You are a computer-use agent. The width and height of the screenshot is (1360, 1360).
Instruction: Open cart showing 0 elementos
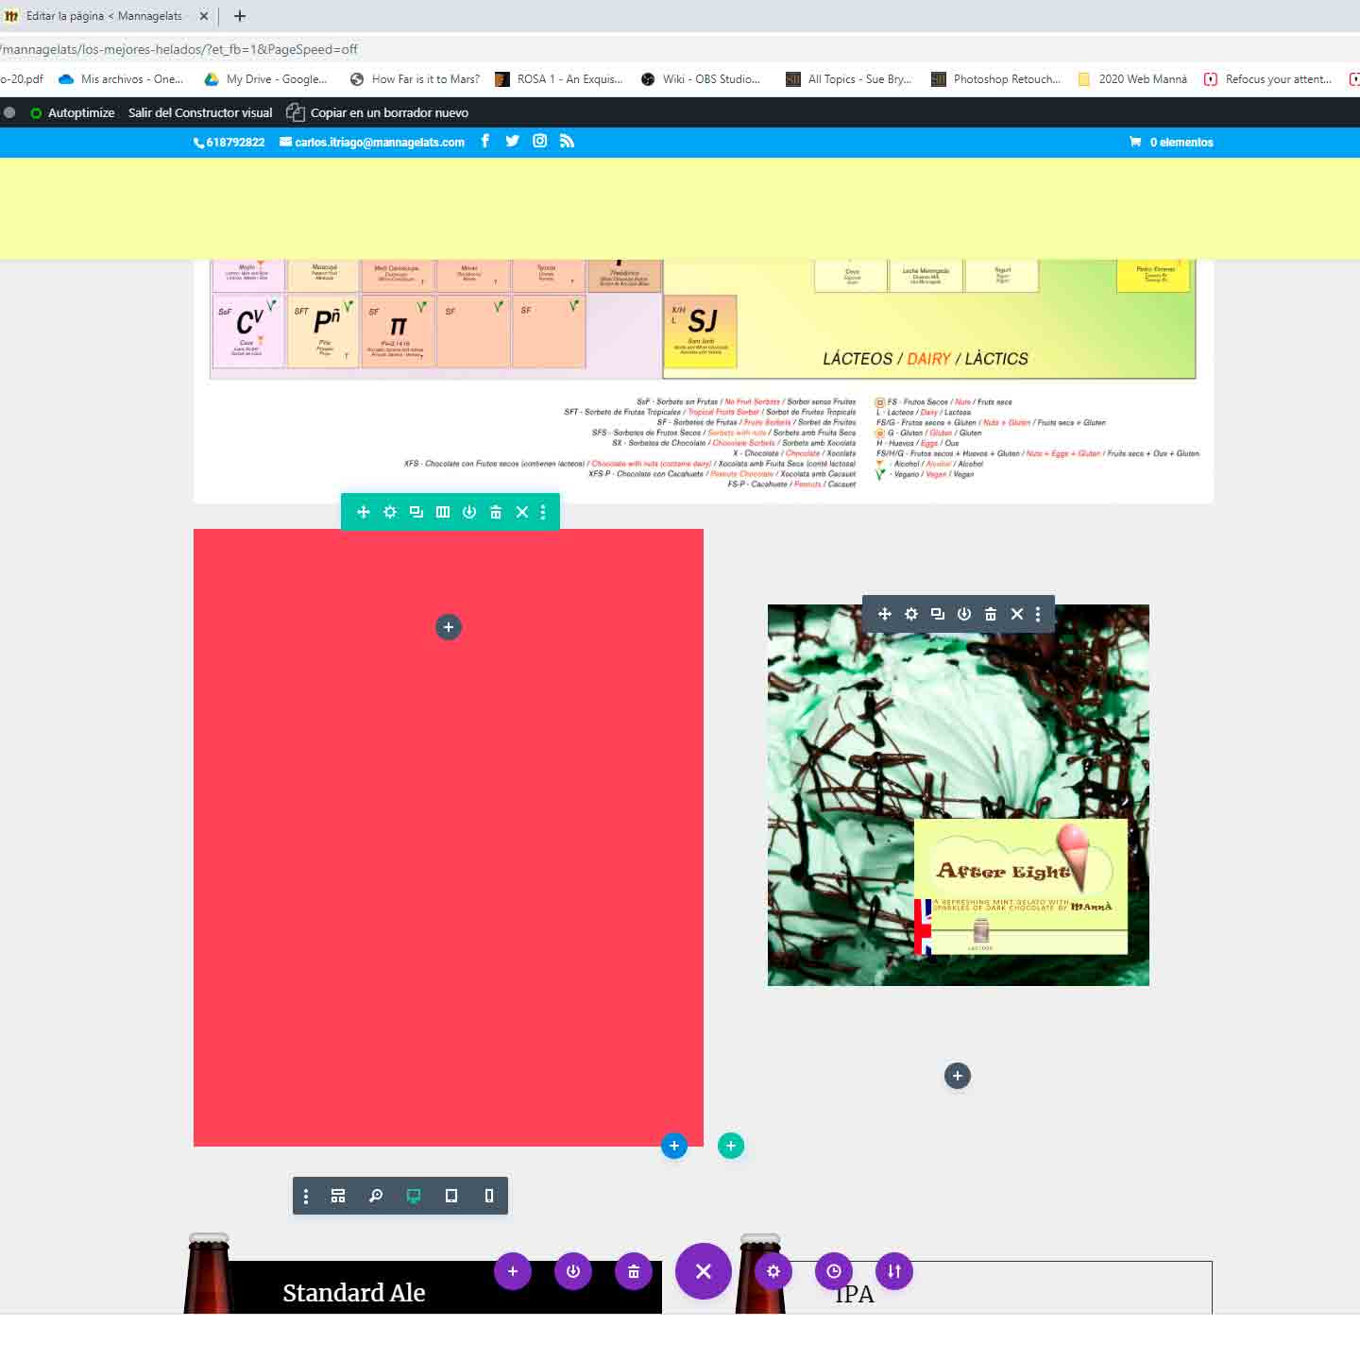coord(1171,143)
